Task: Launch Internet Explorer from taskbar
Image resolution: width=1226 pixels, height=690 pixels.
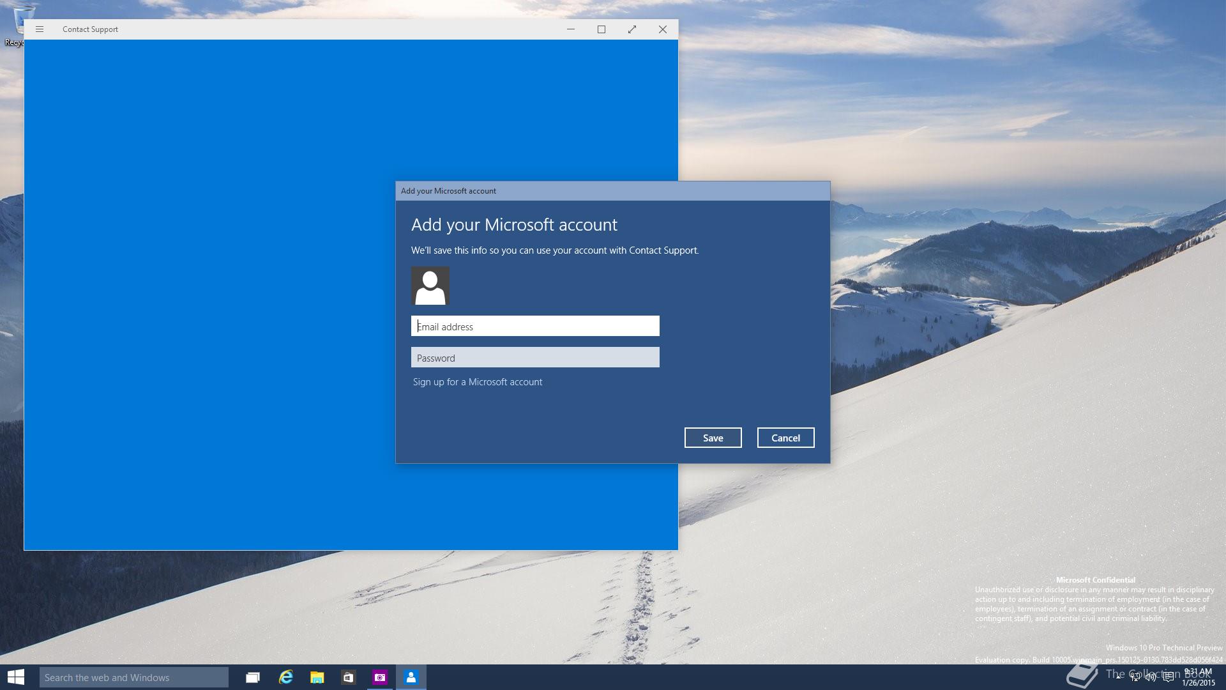Action: point(285,677)
